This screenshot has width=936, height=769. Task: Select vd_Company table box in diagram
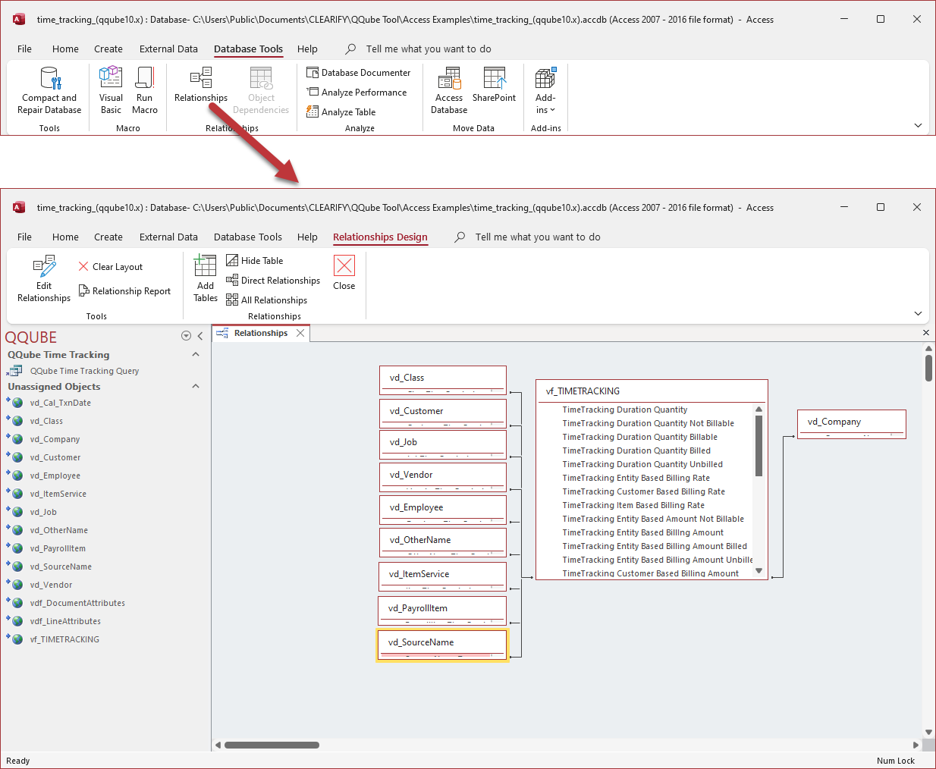pyautogui.click(x=852, y=424)
